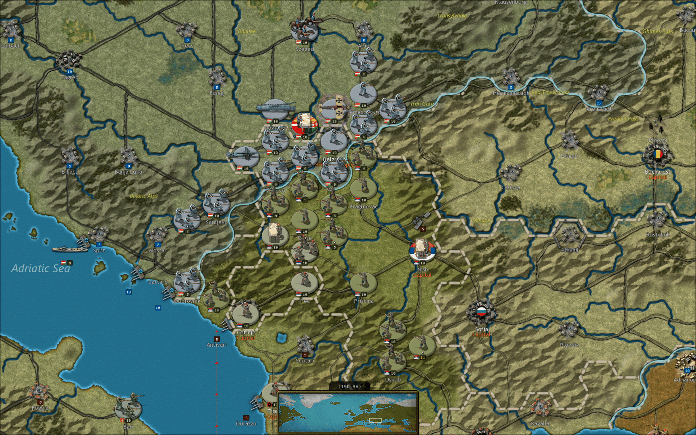696x435 pixels.
Task: Select the Serbian infantry unit at Pec
Action: pyautogui.click(x=305, y=282)
